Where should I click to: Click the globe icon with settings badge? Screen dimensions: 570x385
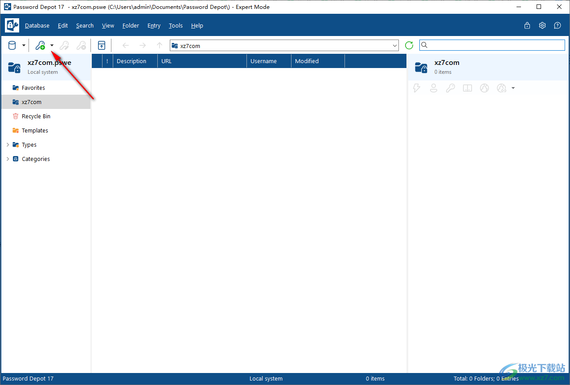click(x=502, y=88)
